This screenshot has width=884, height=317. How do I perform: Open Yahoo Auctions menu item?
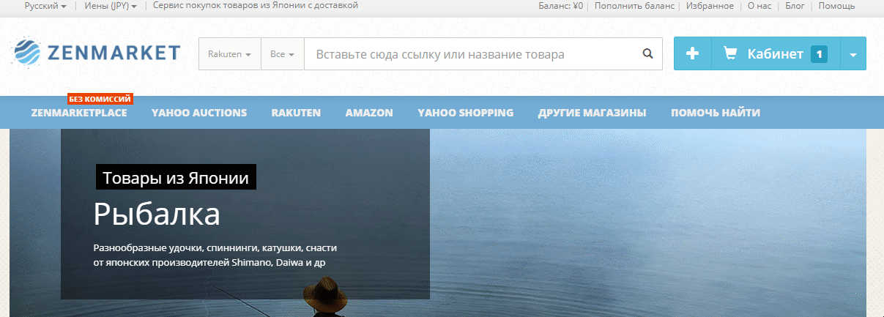point(199,113)
